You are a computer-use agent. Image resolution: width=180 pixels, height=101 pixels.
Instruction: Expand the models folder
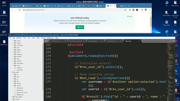click(13, 61)
